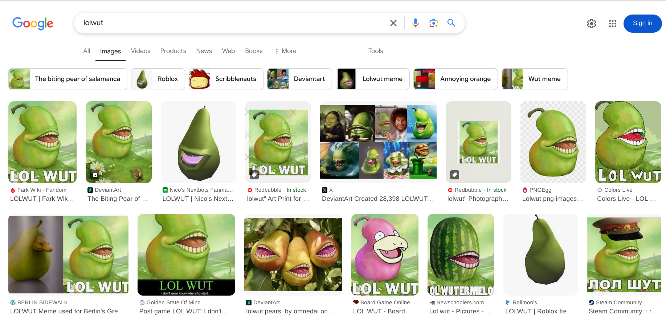Click 'LOLWUT | Nico's Next...' link
Image resolution: width=666 pixels, height=317 pixels.
198,199
